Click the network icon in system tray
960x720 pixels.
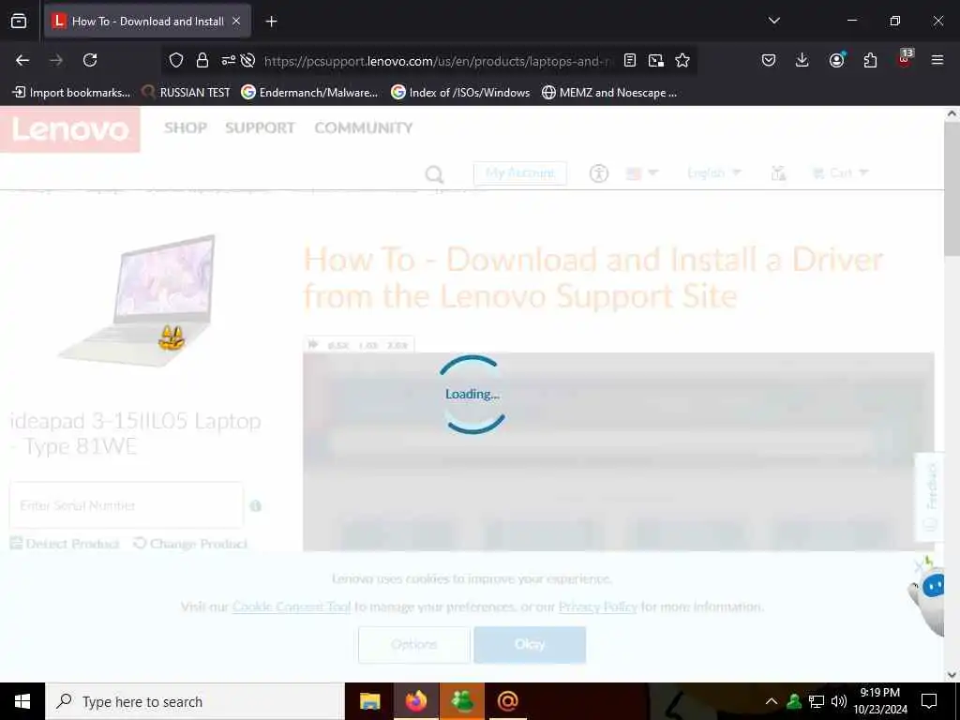pos(817,701)
